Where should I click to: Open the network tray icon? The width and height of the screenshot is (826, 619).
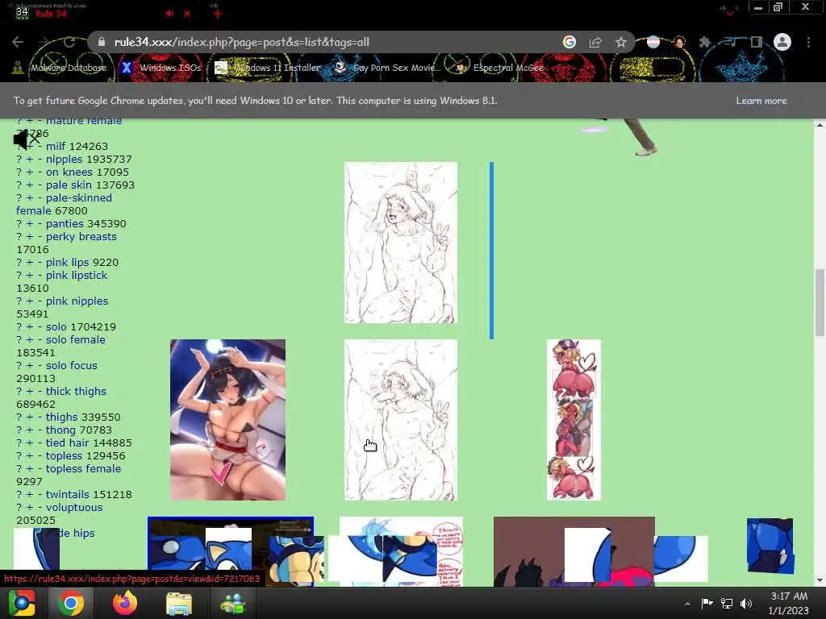(727, 603)
